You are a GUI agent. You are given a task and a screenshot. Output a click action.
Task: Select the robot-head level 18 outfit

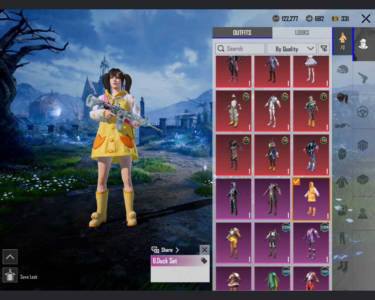(272, 155)
